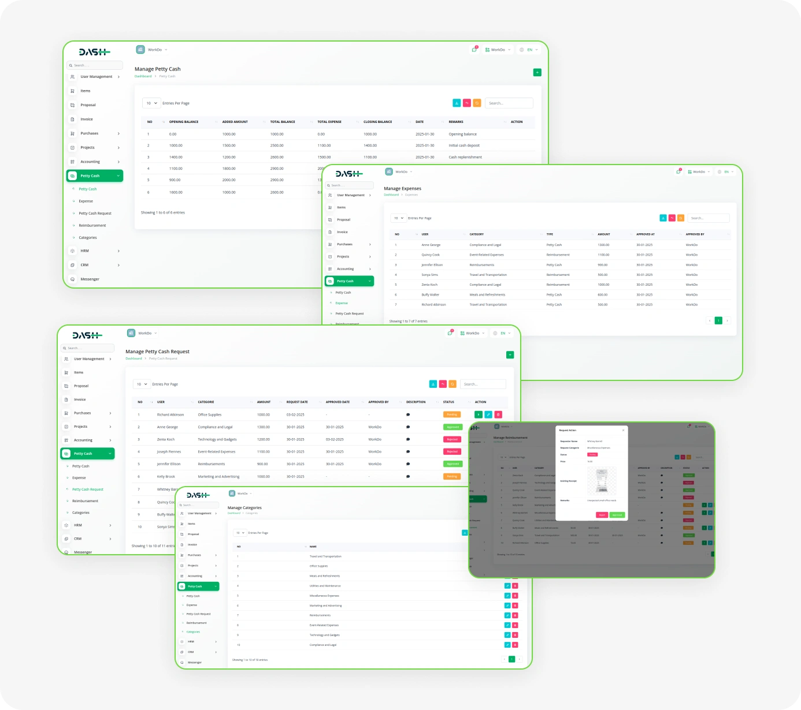
Task: Approve the request in the Request Action dialog
Action: pos(617,515)
